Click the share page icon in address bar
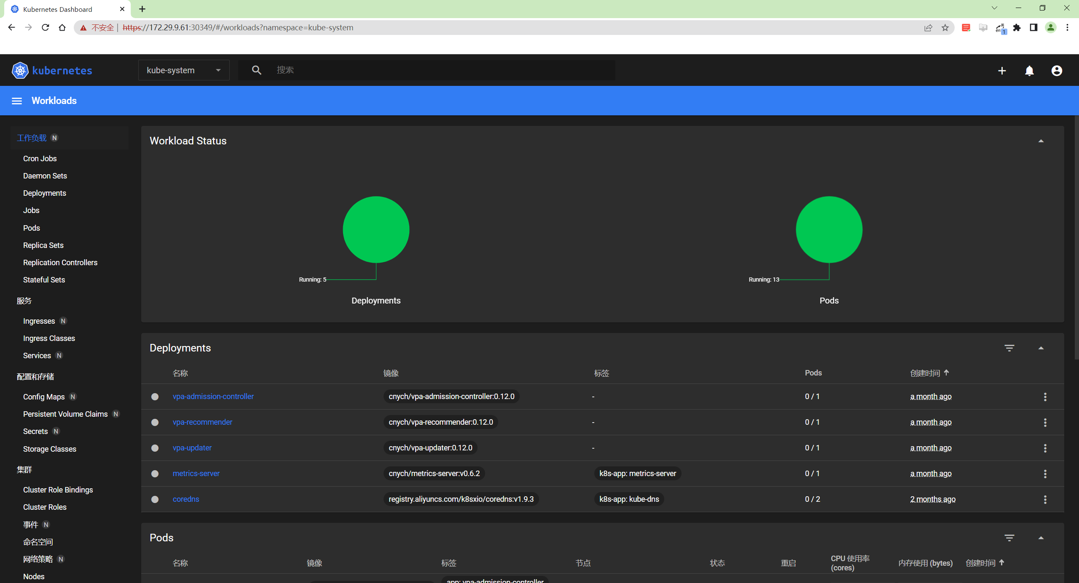This screenshot has width=1079, height=583. (928, 28)
